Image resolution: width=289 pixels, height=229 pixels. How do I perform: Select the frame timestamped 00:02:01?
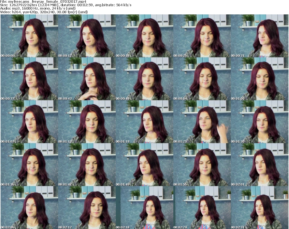click(260, 165)
